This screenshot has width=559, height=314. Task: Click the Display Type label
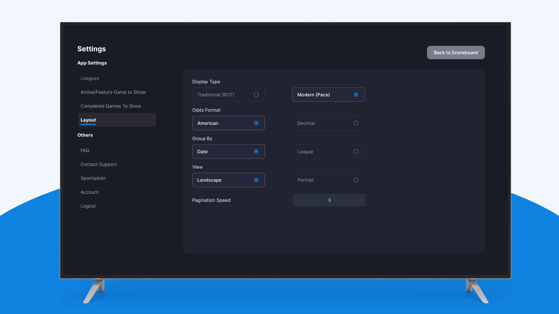[206, 82]
